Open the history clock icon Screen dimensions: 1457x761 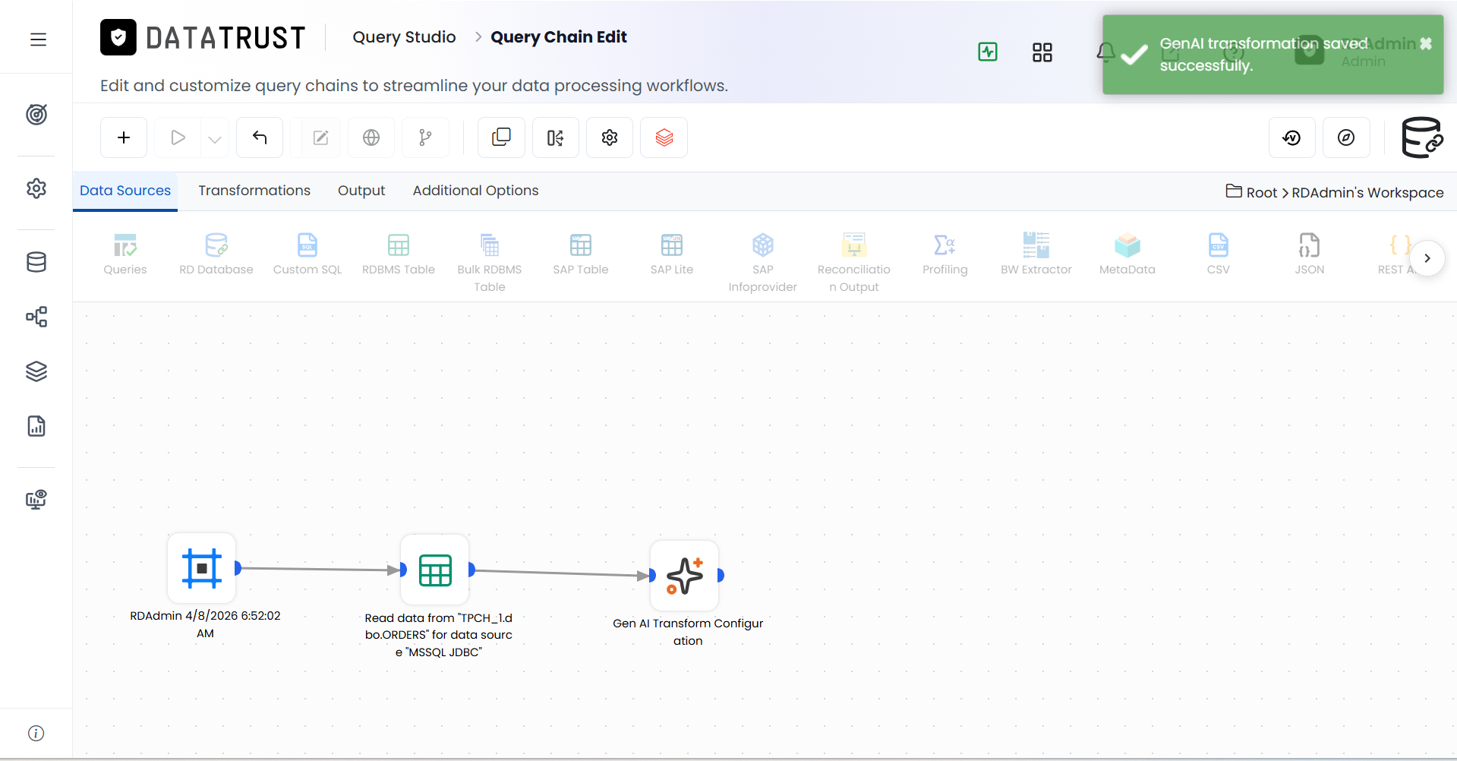[x=1291, y=137]
